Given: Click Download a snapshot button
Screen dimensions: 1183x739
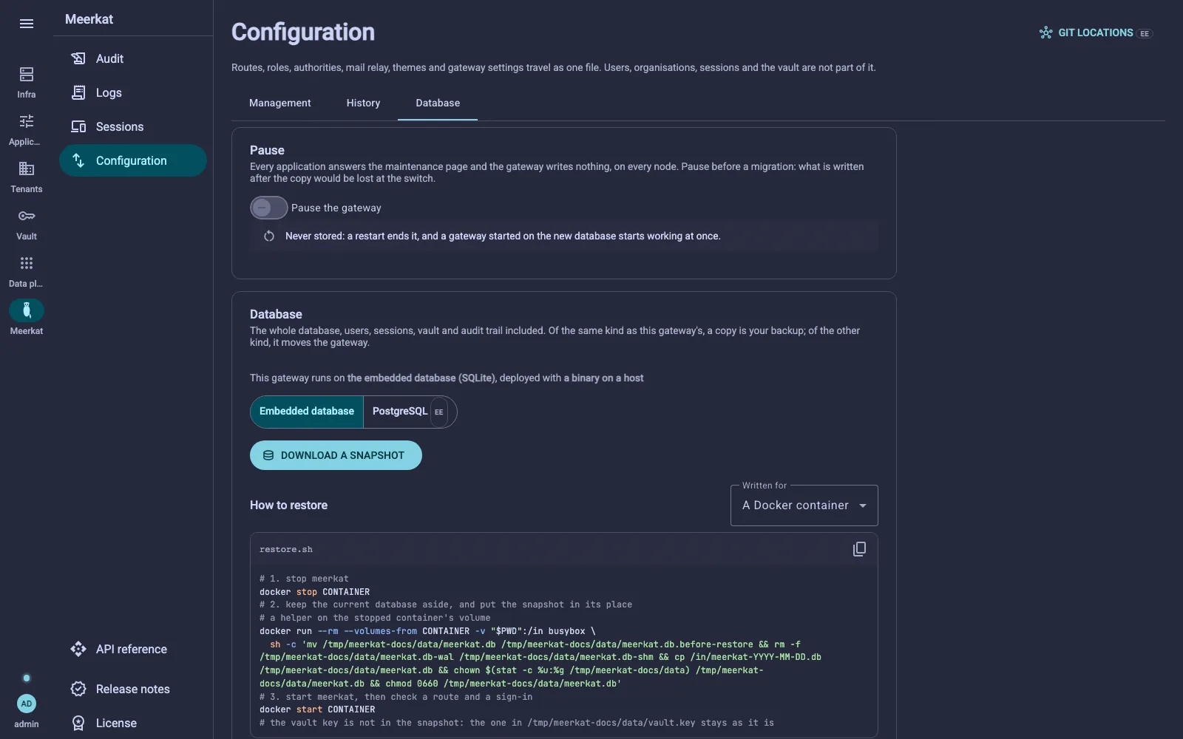Looking at the screenshot, I should 336,455.
